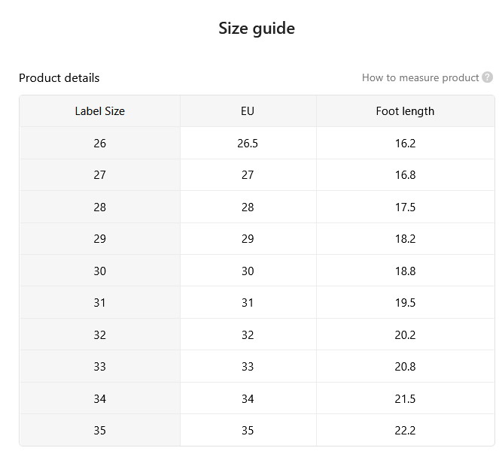
Task: Click foot length 21.5 cell
Action: (x=405, y=399)
